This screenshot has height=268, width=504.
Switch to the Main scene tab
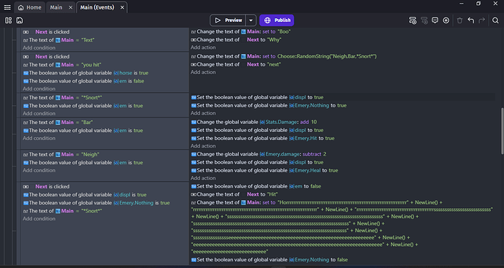tap(56, 7)
